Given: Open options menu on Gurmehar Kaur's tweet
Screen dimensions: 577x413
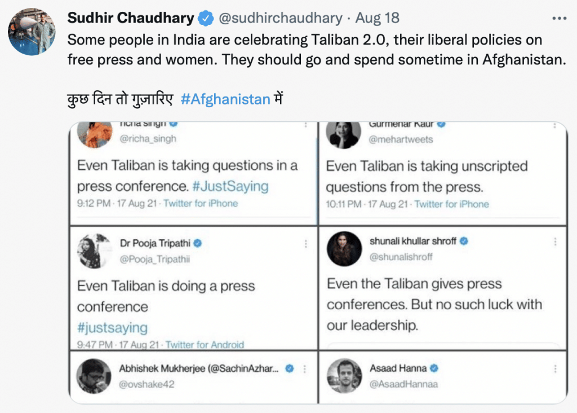Looking at the screenshot, I should (555, 125).
